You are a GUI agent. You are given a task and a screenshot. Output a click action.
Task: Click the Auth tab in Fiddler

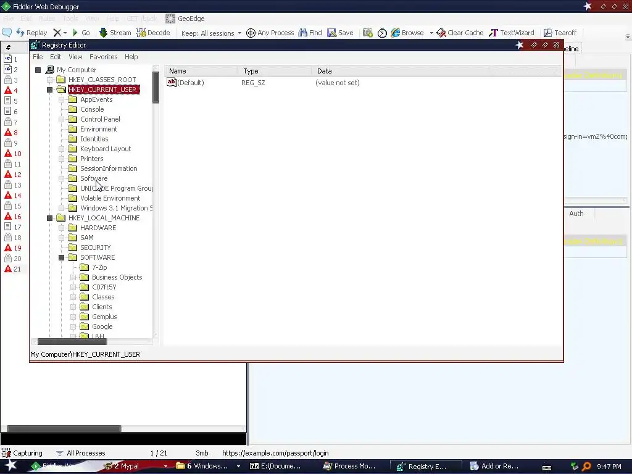tap(576, 214)
